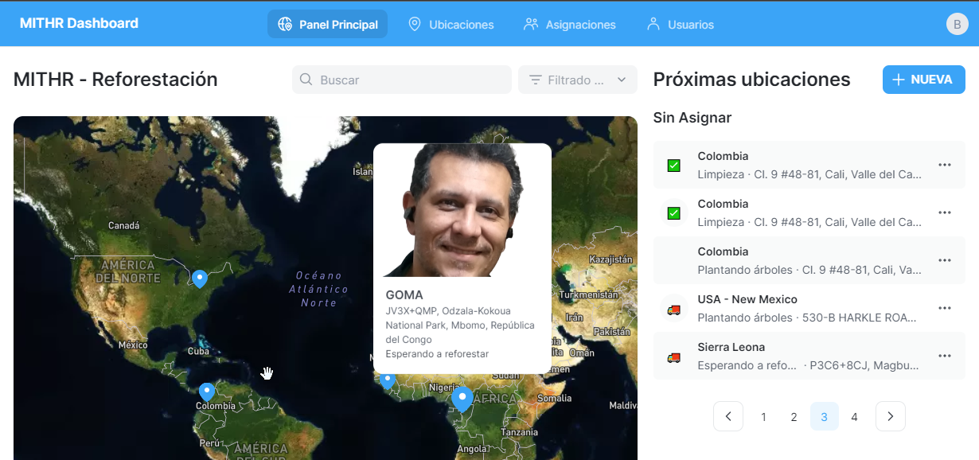
Task: Click the Odzala-Kokoua address text
Action: pyautogui.click(x=460, y=325)
